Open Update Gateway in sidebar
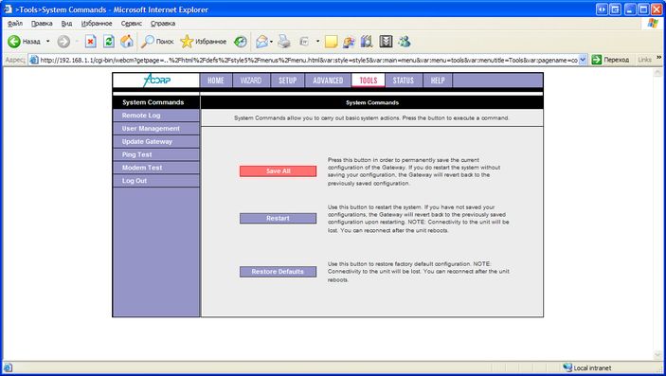The width and height of the screenshot is (666, 376). (x=156, y=141)
